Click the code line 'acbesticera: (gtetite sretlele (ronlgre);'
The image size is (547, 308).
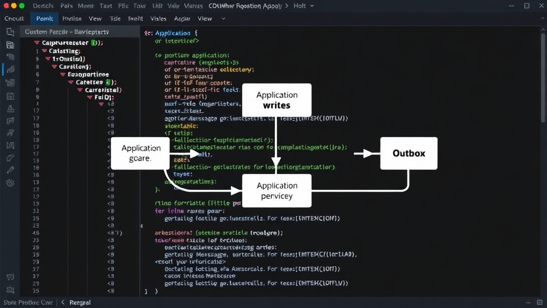[x=218, y=233]
